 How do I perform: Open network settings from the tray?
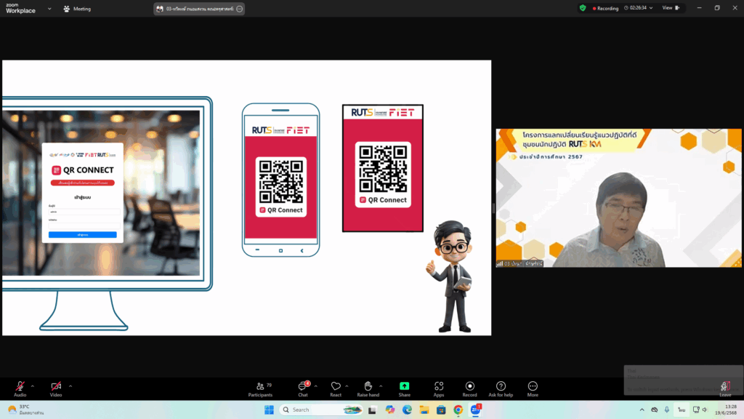[x=696, y=410]
